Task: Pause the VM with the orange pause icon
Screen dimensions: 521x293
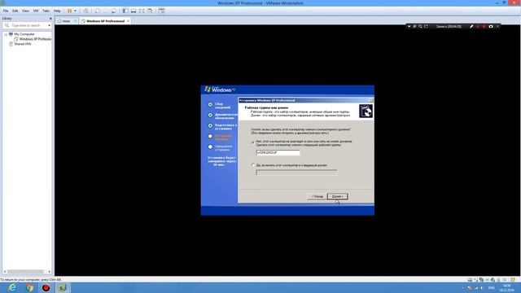Action: click(69, 11)
